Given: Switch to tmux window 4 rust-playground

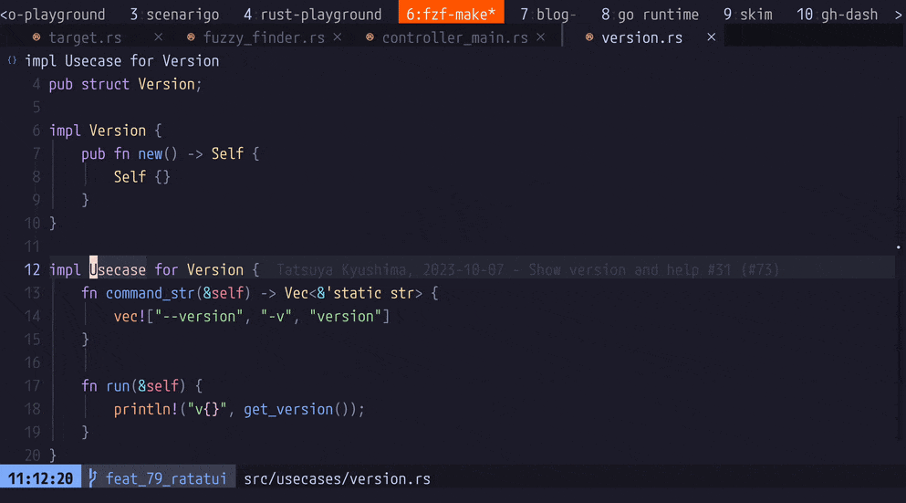Looking at the screenshot, I should [313, 14].
